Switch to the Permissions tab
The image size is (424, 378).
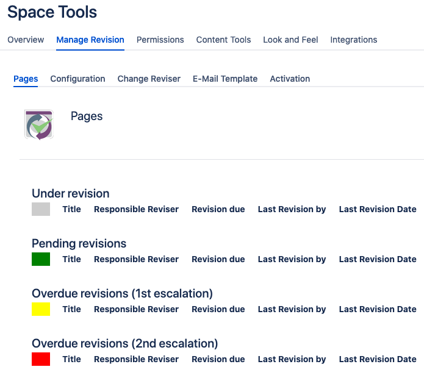point(160,40)
